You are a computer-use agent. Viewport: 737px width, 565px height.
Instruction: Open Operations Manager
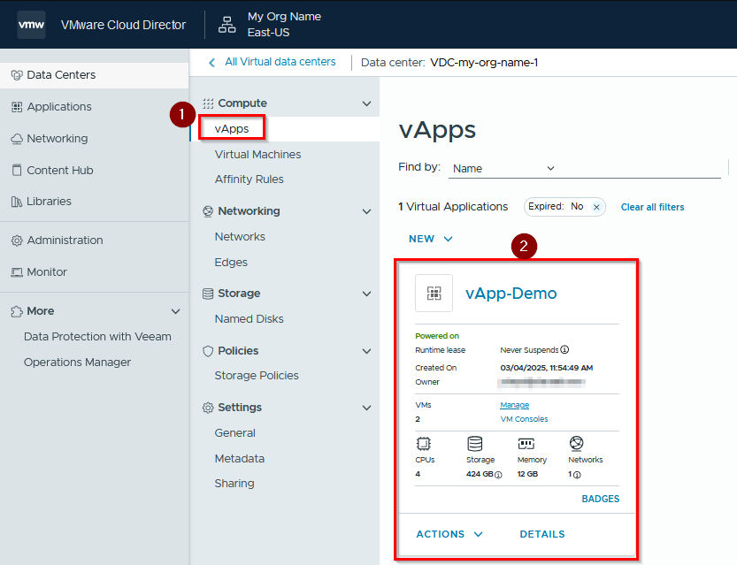(x=77, y=363)
